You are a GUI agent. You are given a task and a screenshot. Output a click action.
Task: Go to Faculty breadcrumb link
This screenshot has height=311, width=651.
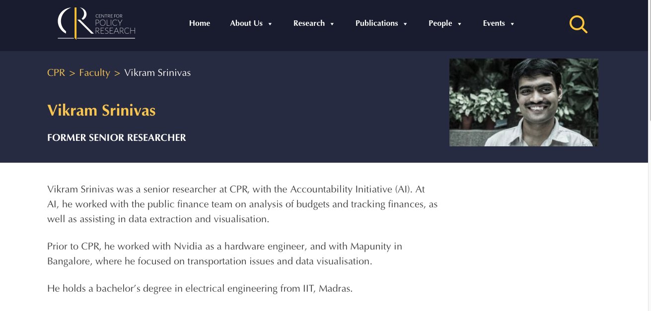pyautogui.click(x=94, y=72)
